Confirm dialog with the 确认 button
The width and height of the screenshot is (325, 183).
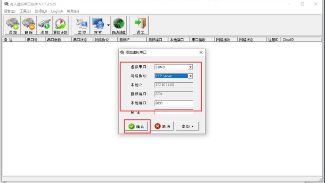click(x=136, y=126)
